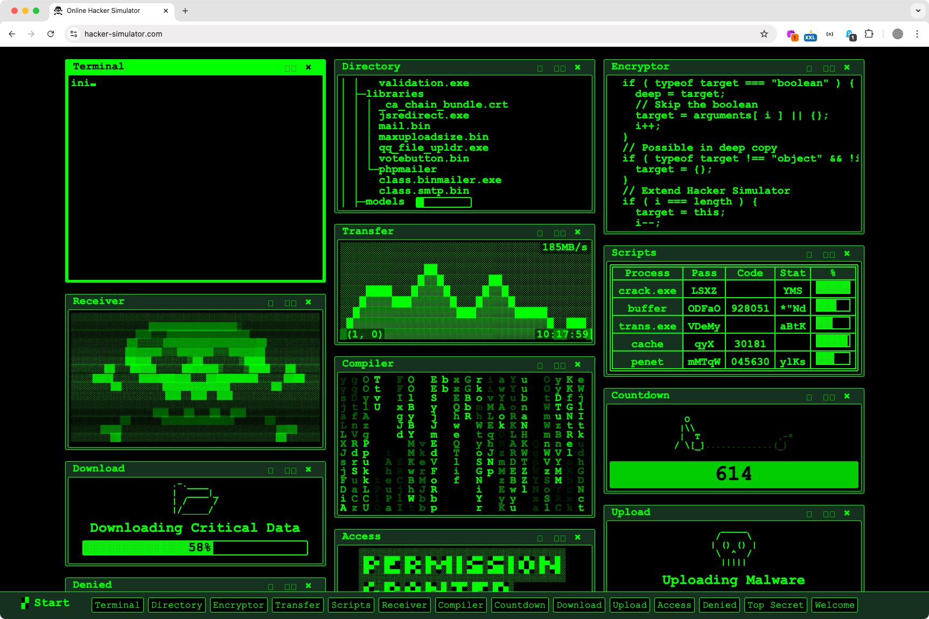Click the Process column header in Scripts
This screenshot has width=929, height=619.
(x=647, y=273)
